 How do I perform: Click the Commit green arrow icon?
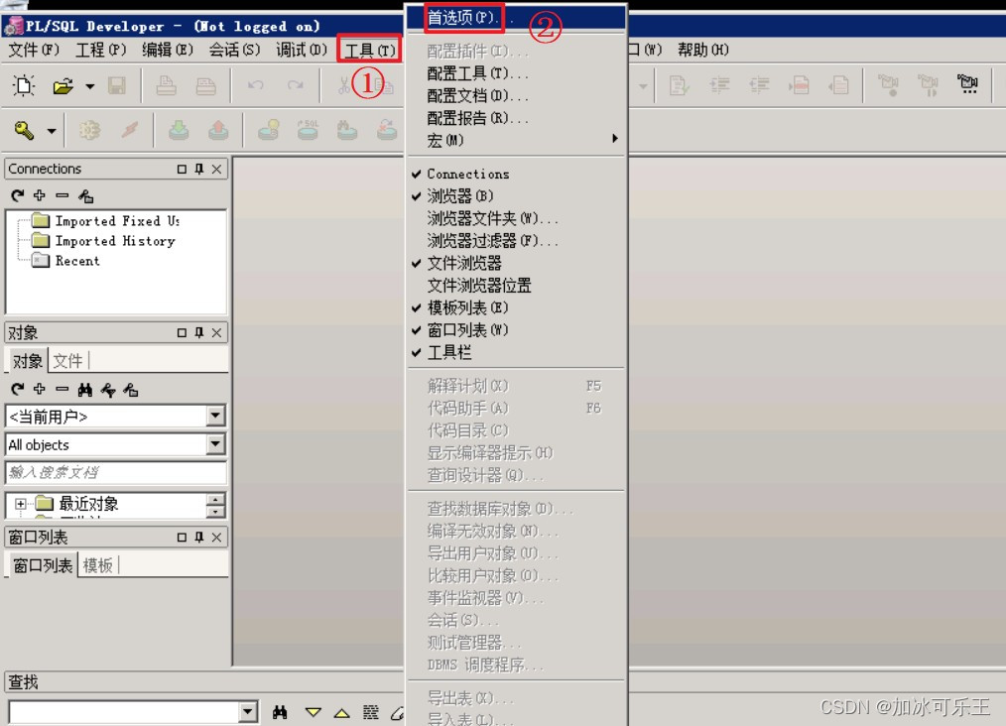[x=179, y=130]
